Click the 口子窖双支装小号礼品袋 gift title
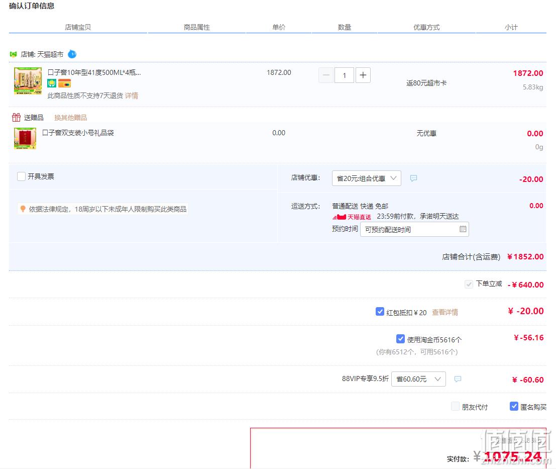 [x=78, y=133]
